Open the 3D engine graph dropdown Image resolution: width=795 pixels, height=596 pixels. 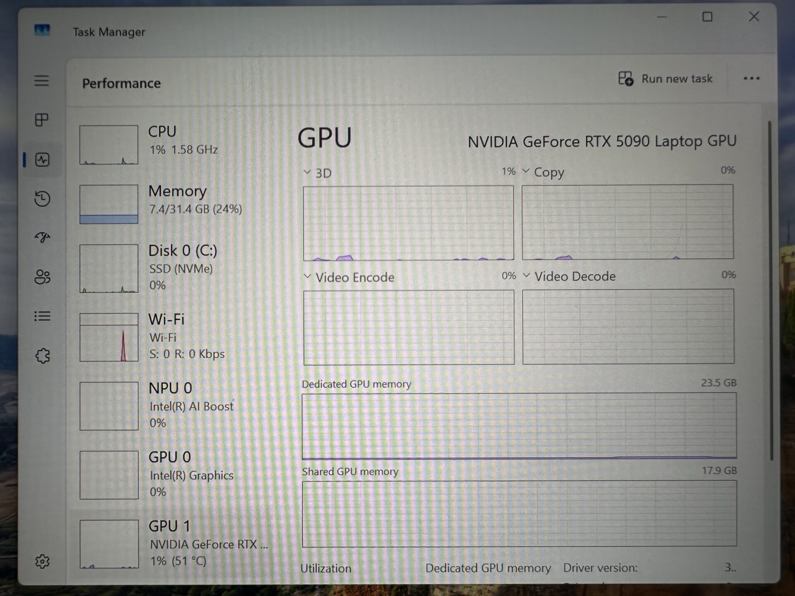pyautogui.click(x=307, y=172)
